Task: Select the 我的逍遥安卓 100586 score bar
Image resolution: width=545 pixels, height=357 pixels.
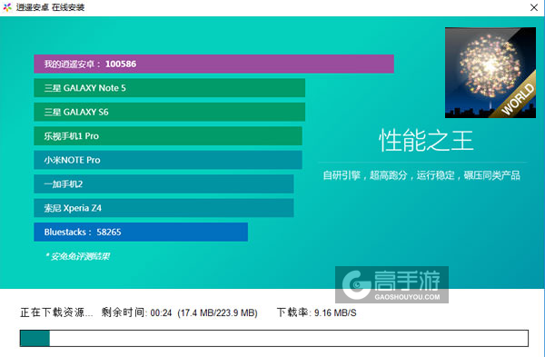Action: tap(213, 64)
